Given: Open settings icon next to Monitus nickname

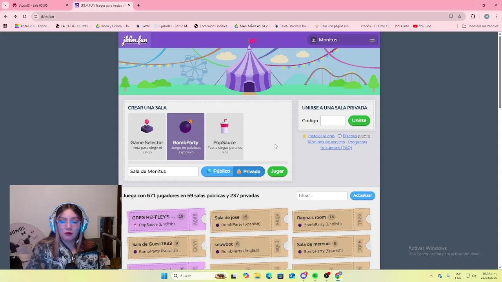Looking at the screenshot, I should click(372, 40).
